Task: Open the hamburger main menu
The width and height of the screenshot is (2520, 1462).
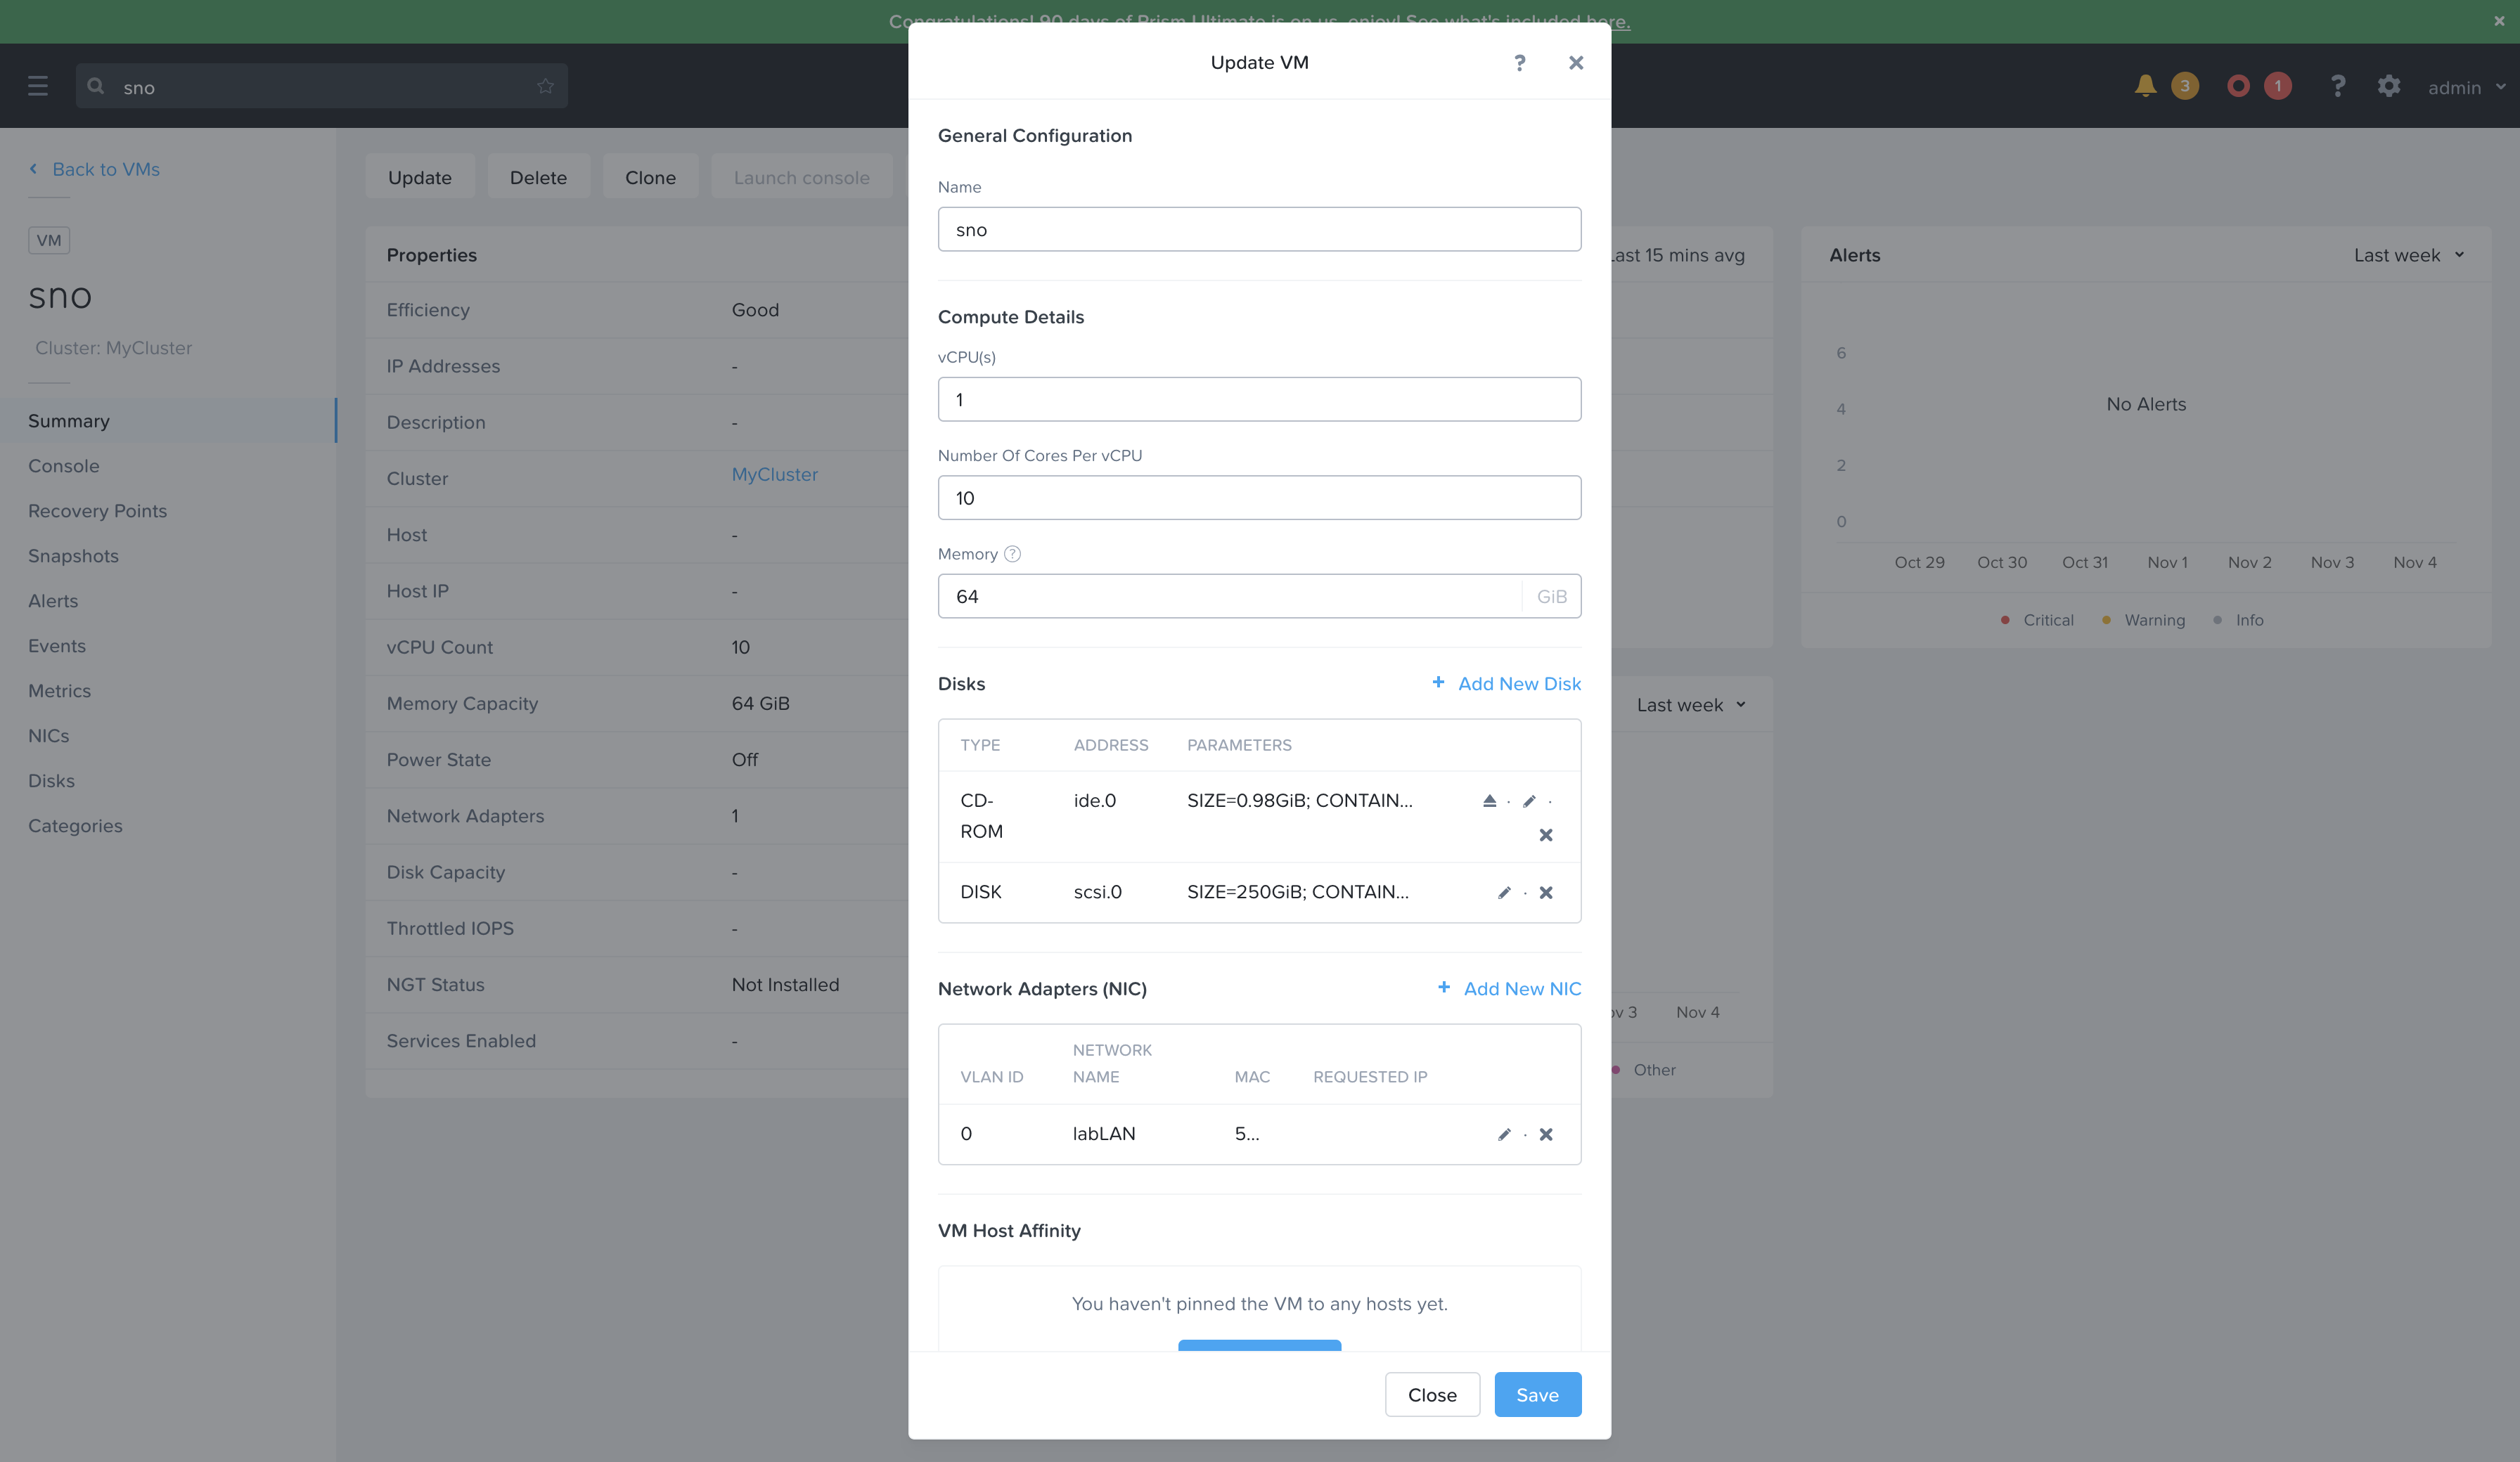Action: [x=38, y=86]
